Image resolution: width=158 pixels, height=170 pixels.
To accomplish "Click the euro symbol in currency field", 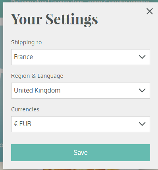I will pyautogui.click(x=16, y=124).
